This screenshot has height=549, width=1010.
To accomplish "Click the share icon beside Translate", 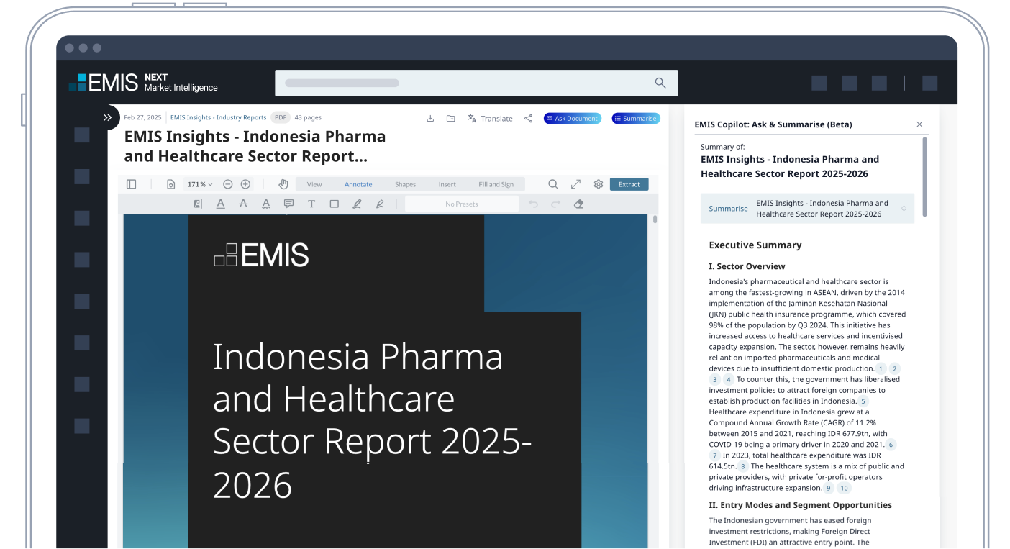I will click(528, 119).
